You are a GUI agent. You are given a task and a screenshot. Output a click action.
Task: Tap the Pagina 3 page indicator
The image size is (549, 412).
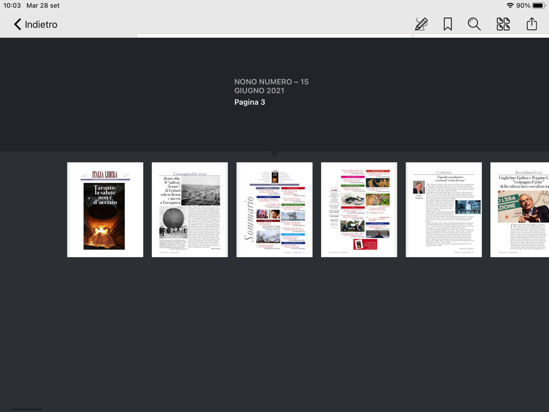click(x=250, y=102)
